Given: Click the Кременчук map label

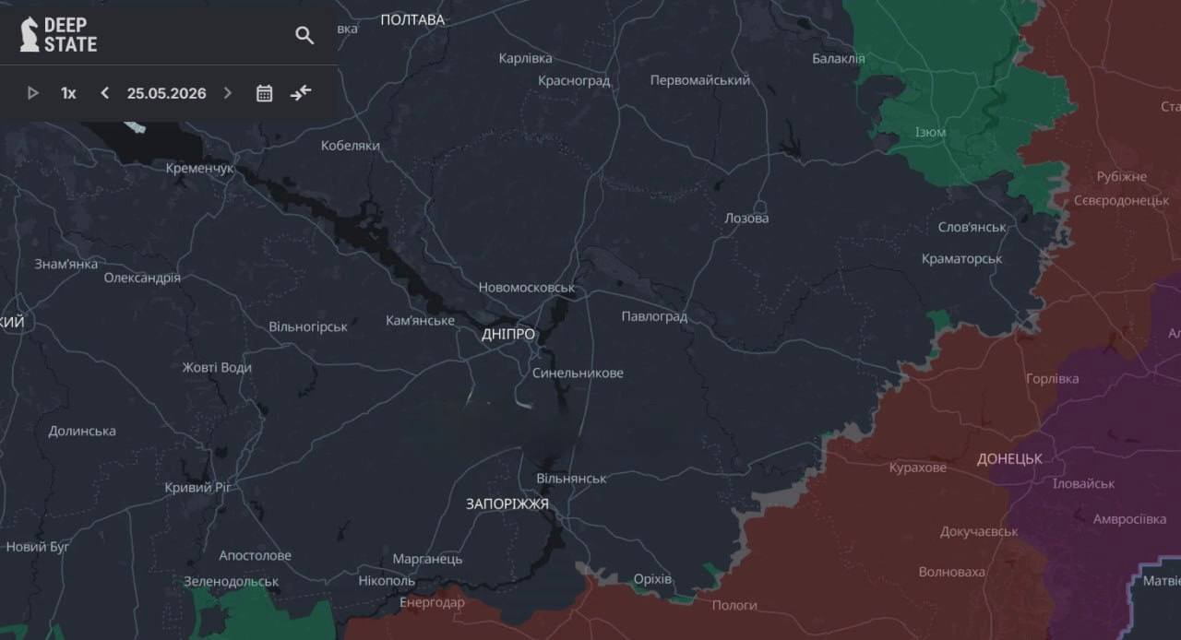Looking at the screenshot, I should pos(199,168).
